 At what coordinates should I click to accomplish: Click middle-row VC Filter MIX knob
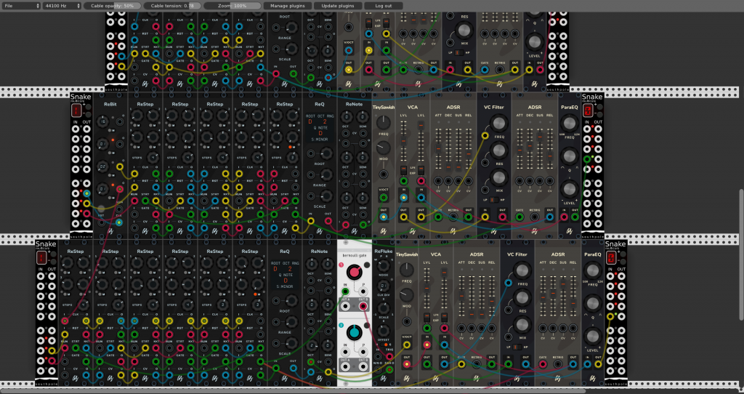tap(498, 177)
